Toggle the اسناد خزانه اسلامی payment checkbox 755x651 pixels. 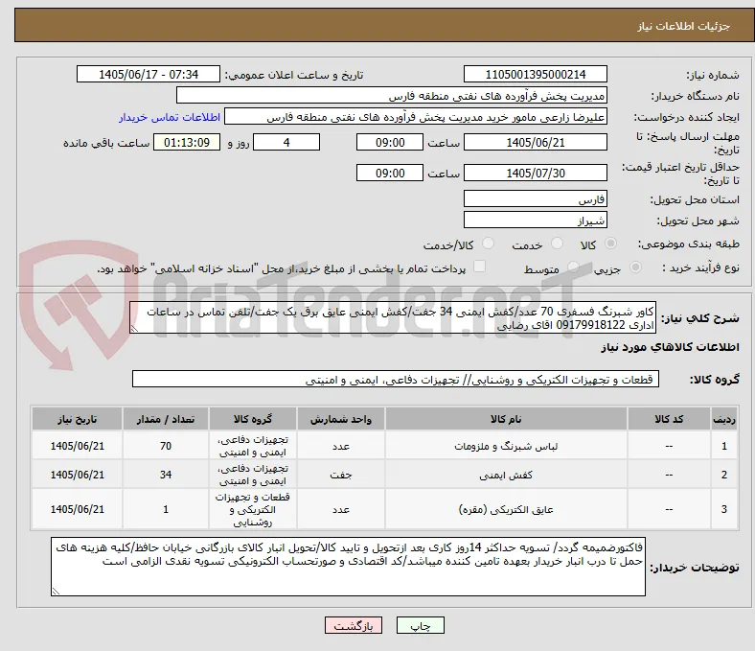click(480, 267)
